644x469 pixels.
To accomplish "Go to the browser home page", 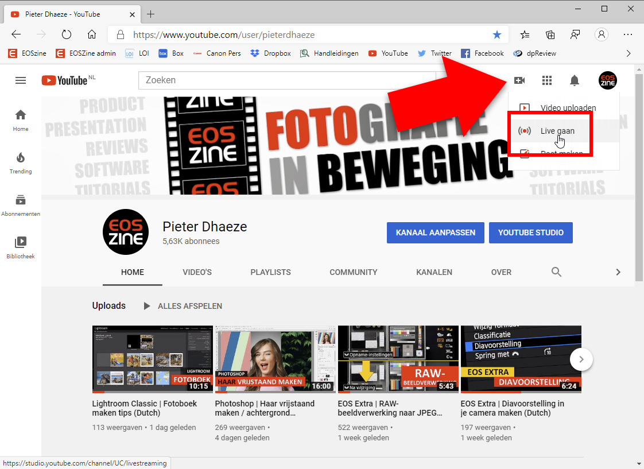I will pyautogui.click(x=92, y=34).
